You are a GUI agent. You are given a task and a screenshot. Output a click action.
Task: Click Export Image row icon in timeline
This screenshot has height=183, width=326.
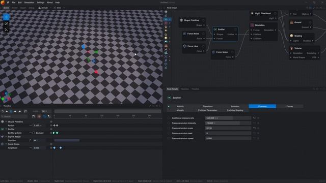point(3,137)
